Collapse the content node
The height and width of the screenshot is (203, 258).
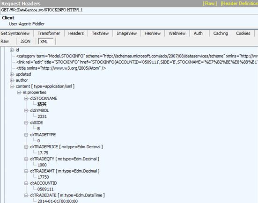pyautogui.click(x=12, y=87)
